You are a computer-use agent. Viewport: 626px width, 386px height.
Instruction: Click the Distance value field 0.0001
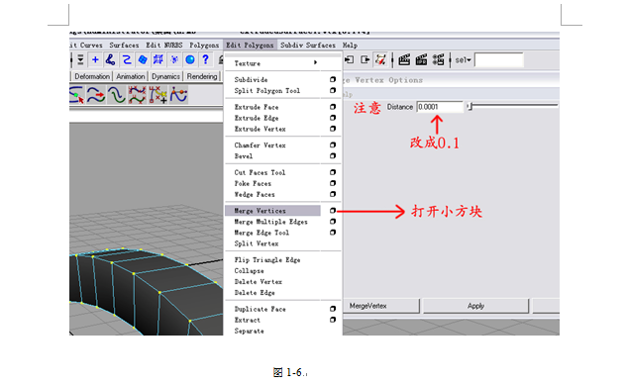(440, 107)
